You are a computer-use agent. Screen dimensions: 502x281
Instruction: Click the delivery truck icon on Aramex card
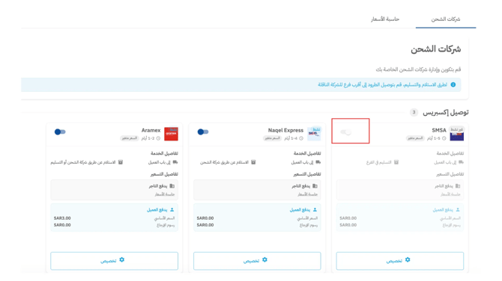pos(175,162)
